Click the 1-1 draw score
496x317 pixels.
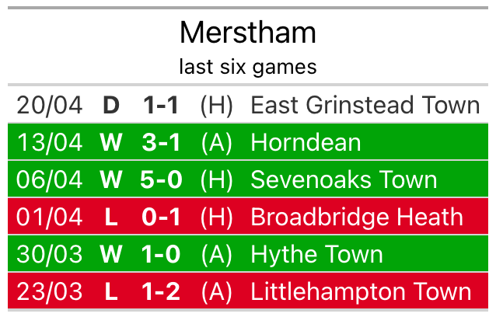(x=162, y=105)
